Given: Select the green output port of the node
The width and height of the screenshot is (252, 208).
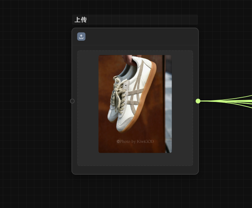Looking at the screenshot, I should click(198, 101).
